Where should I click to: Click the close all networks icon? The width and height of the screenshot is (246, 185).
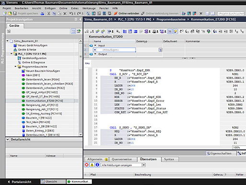130,32
